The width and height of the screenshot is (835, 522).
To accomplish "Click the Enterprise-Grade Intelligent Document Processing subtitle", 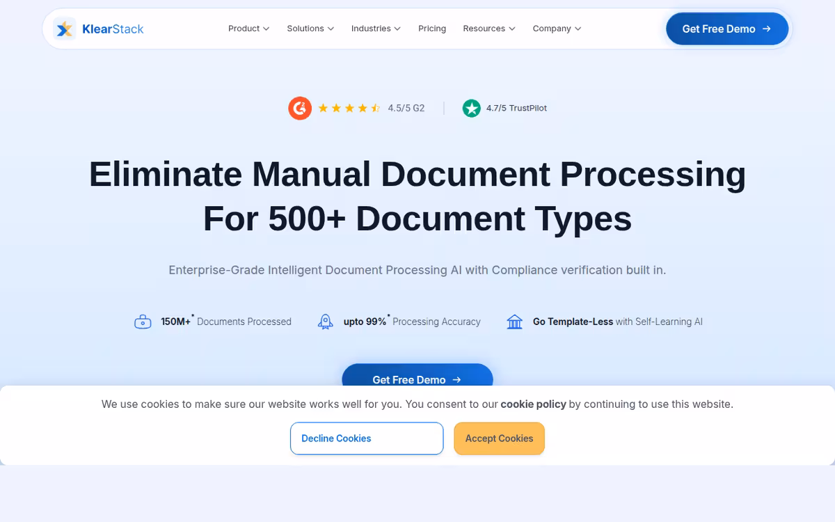I will pyautogui.click(x=417, y=270).
